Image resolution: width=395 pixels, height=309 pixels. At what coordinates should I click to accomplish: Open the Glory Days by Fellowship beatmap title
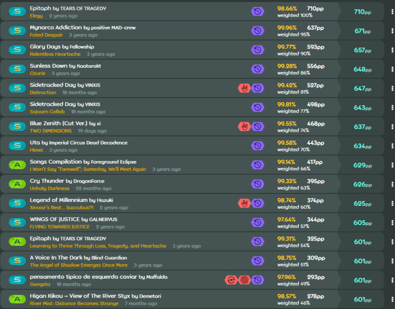(62, 46)
